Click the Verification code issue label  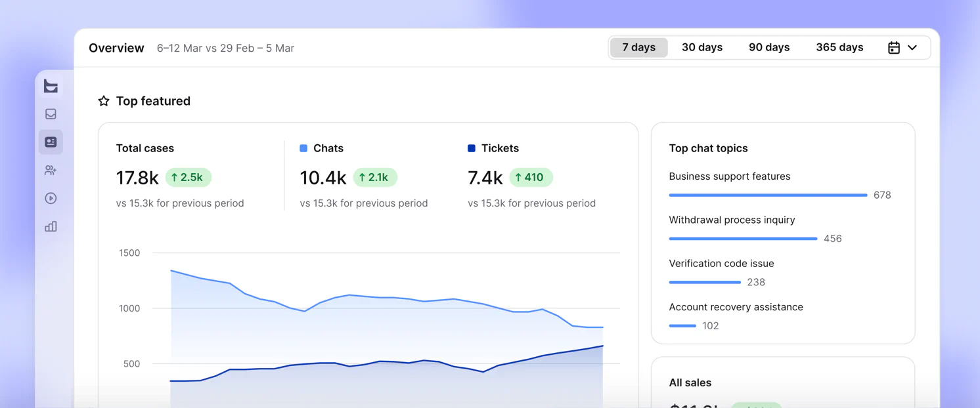(x=721, y=264)
